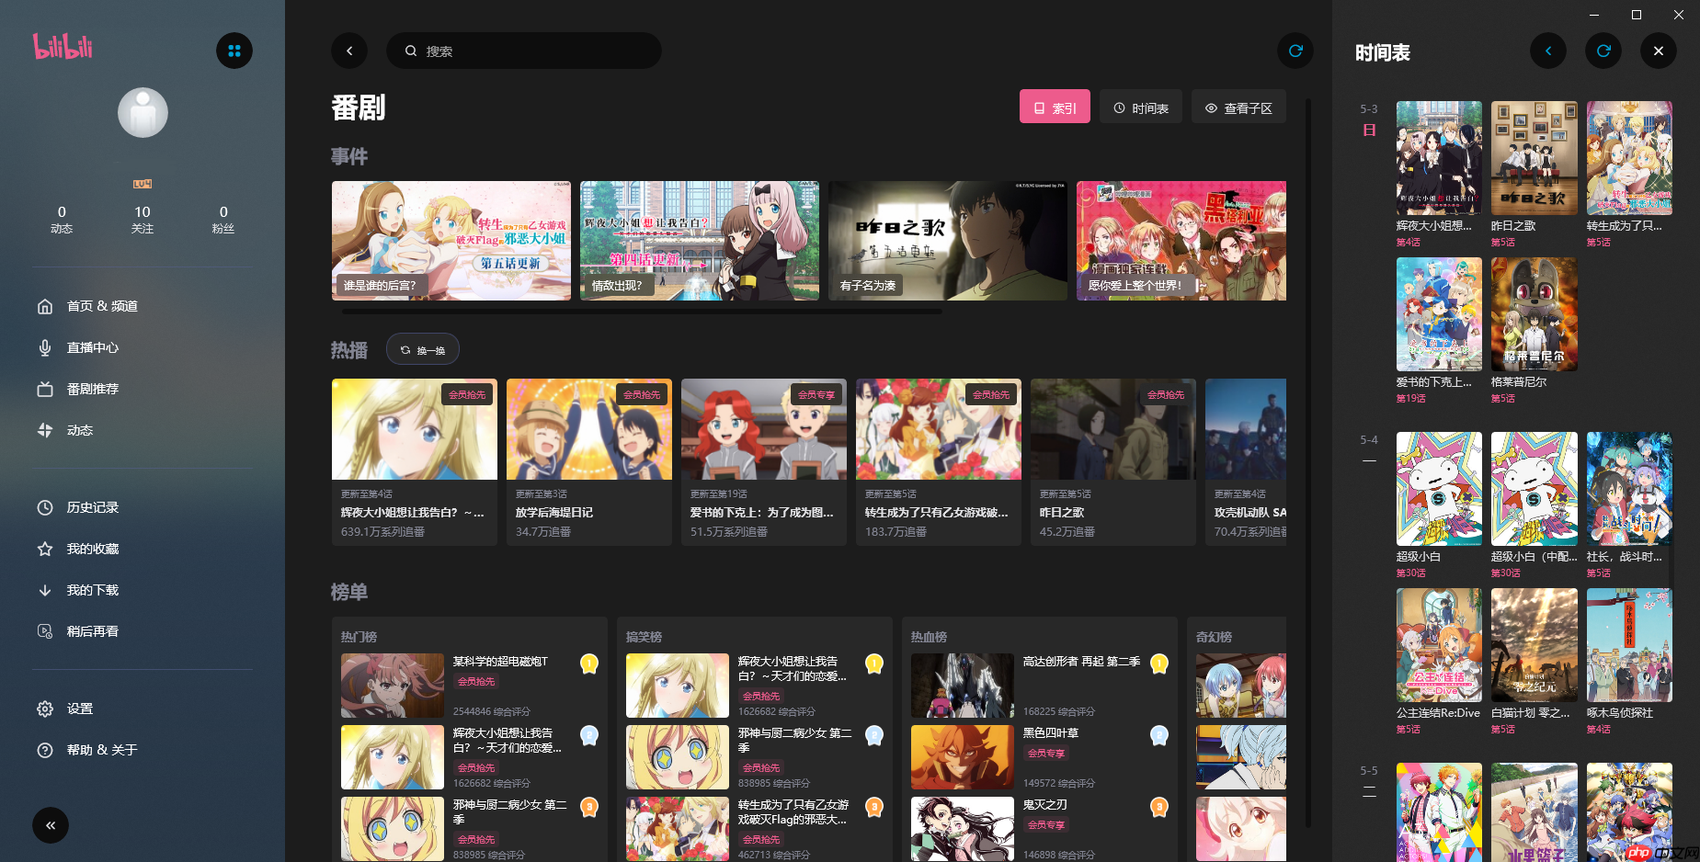Click the 0 粉丝 fans count

(223, 219)
